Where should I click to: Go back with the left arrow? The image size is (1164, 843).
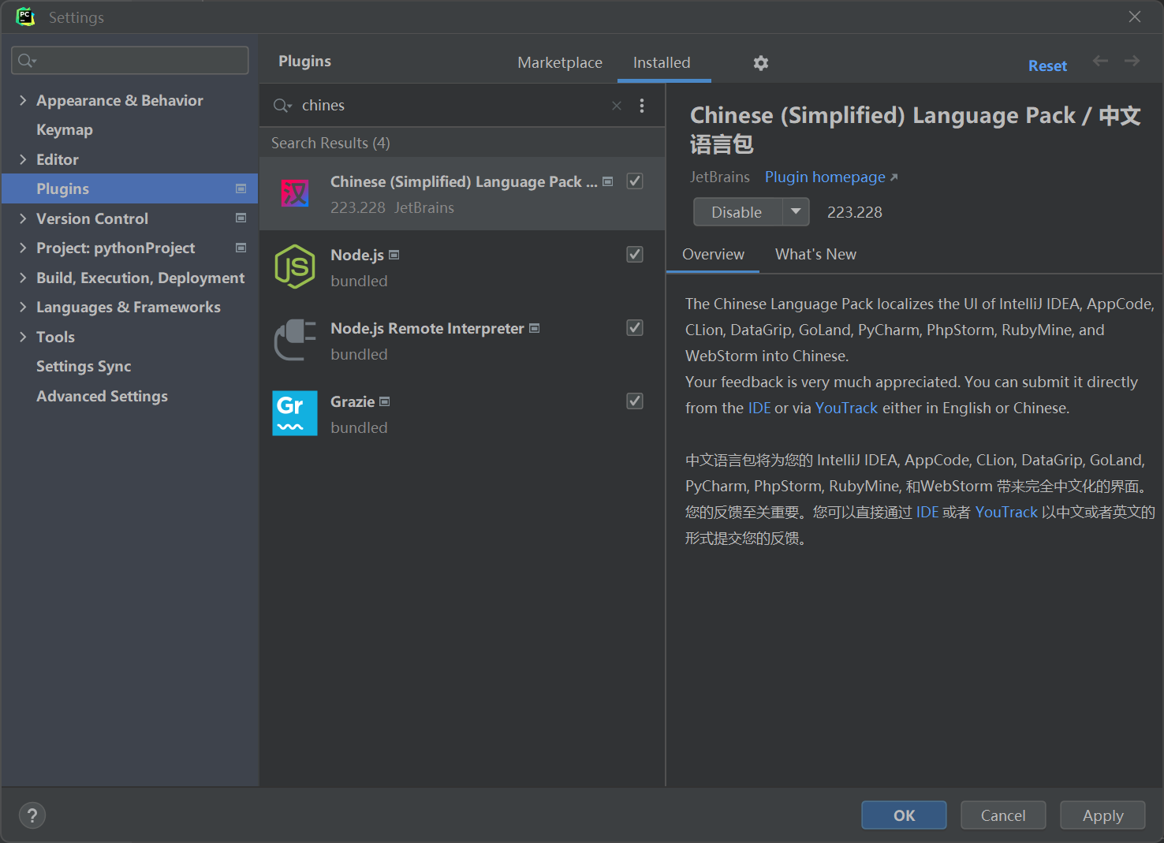click(x=1100, y=61)
